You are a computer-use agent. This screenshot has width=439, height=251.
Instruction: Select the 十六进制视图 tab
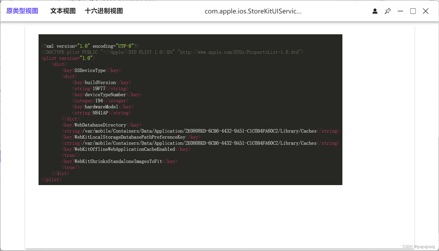pos(104,11)
